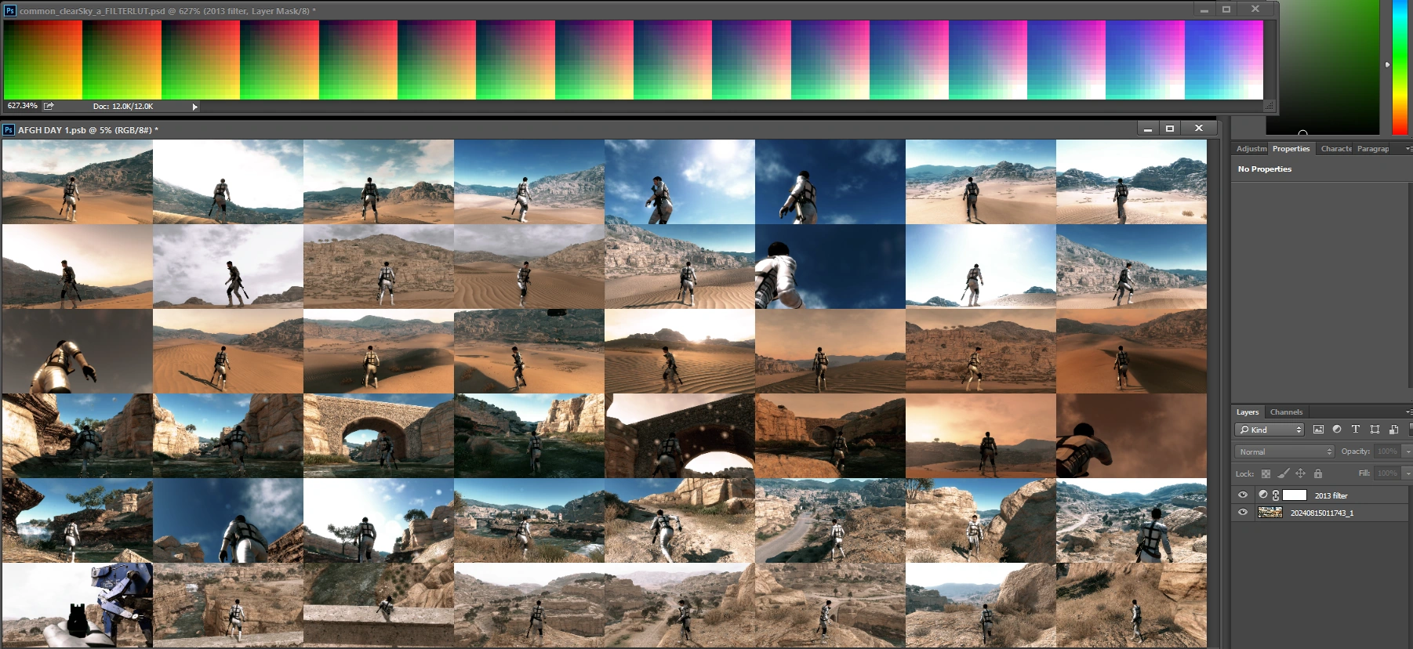Click Ps icon of common_clearSky LUT window
Screen dimensions: 1413x649
pos(10,10)
